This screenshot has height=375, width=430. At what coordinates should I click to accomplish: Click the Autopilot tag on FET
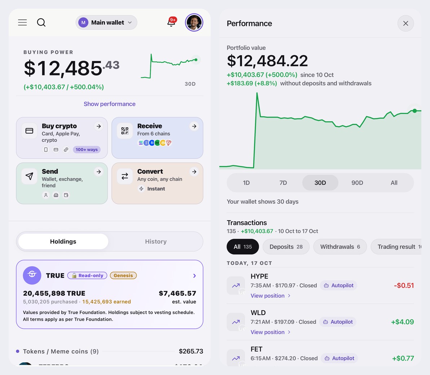coord(339,358)
